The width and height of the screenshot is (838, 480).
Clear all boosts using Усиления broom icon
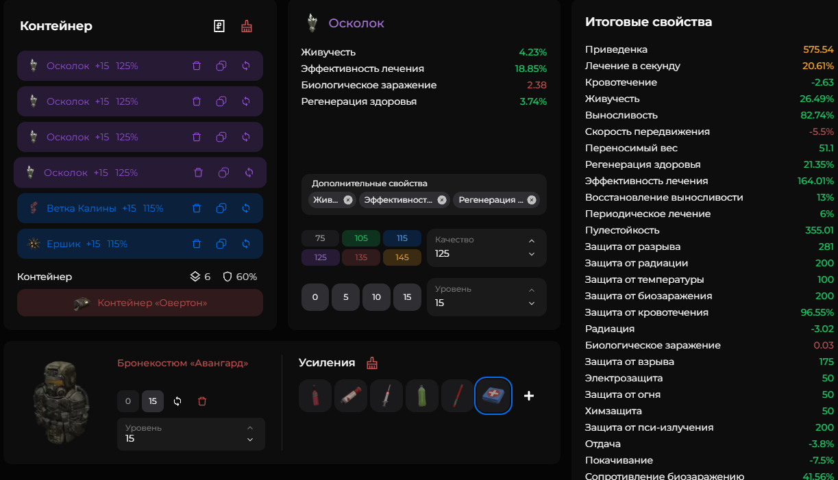[x=372, y=363]
